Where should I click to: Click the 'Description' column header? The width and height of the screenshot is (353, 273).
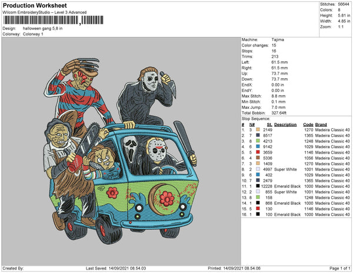[285, 125]
